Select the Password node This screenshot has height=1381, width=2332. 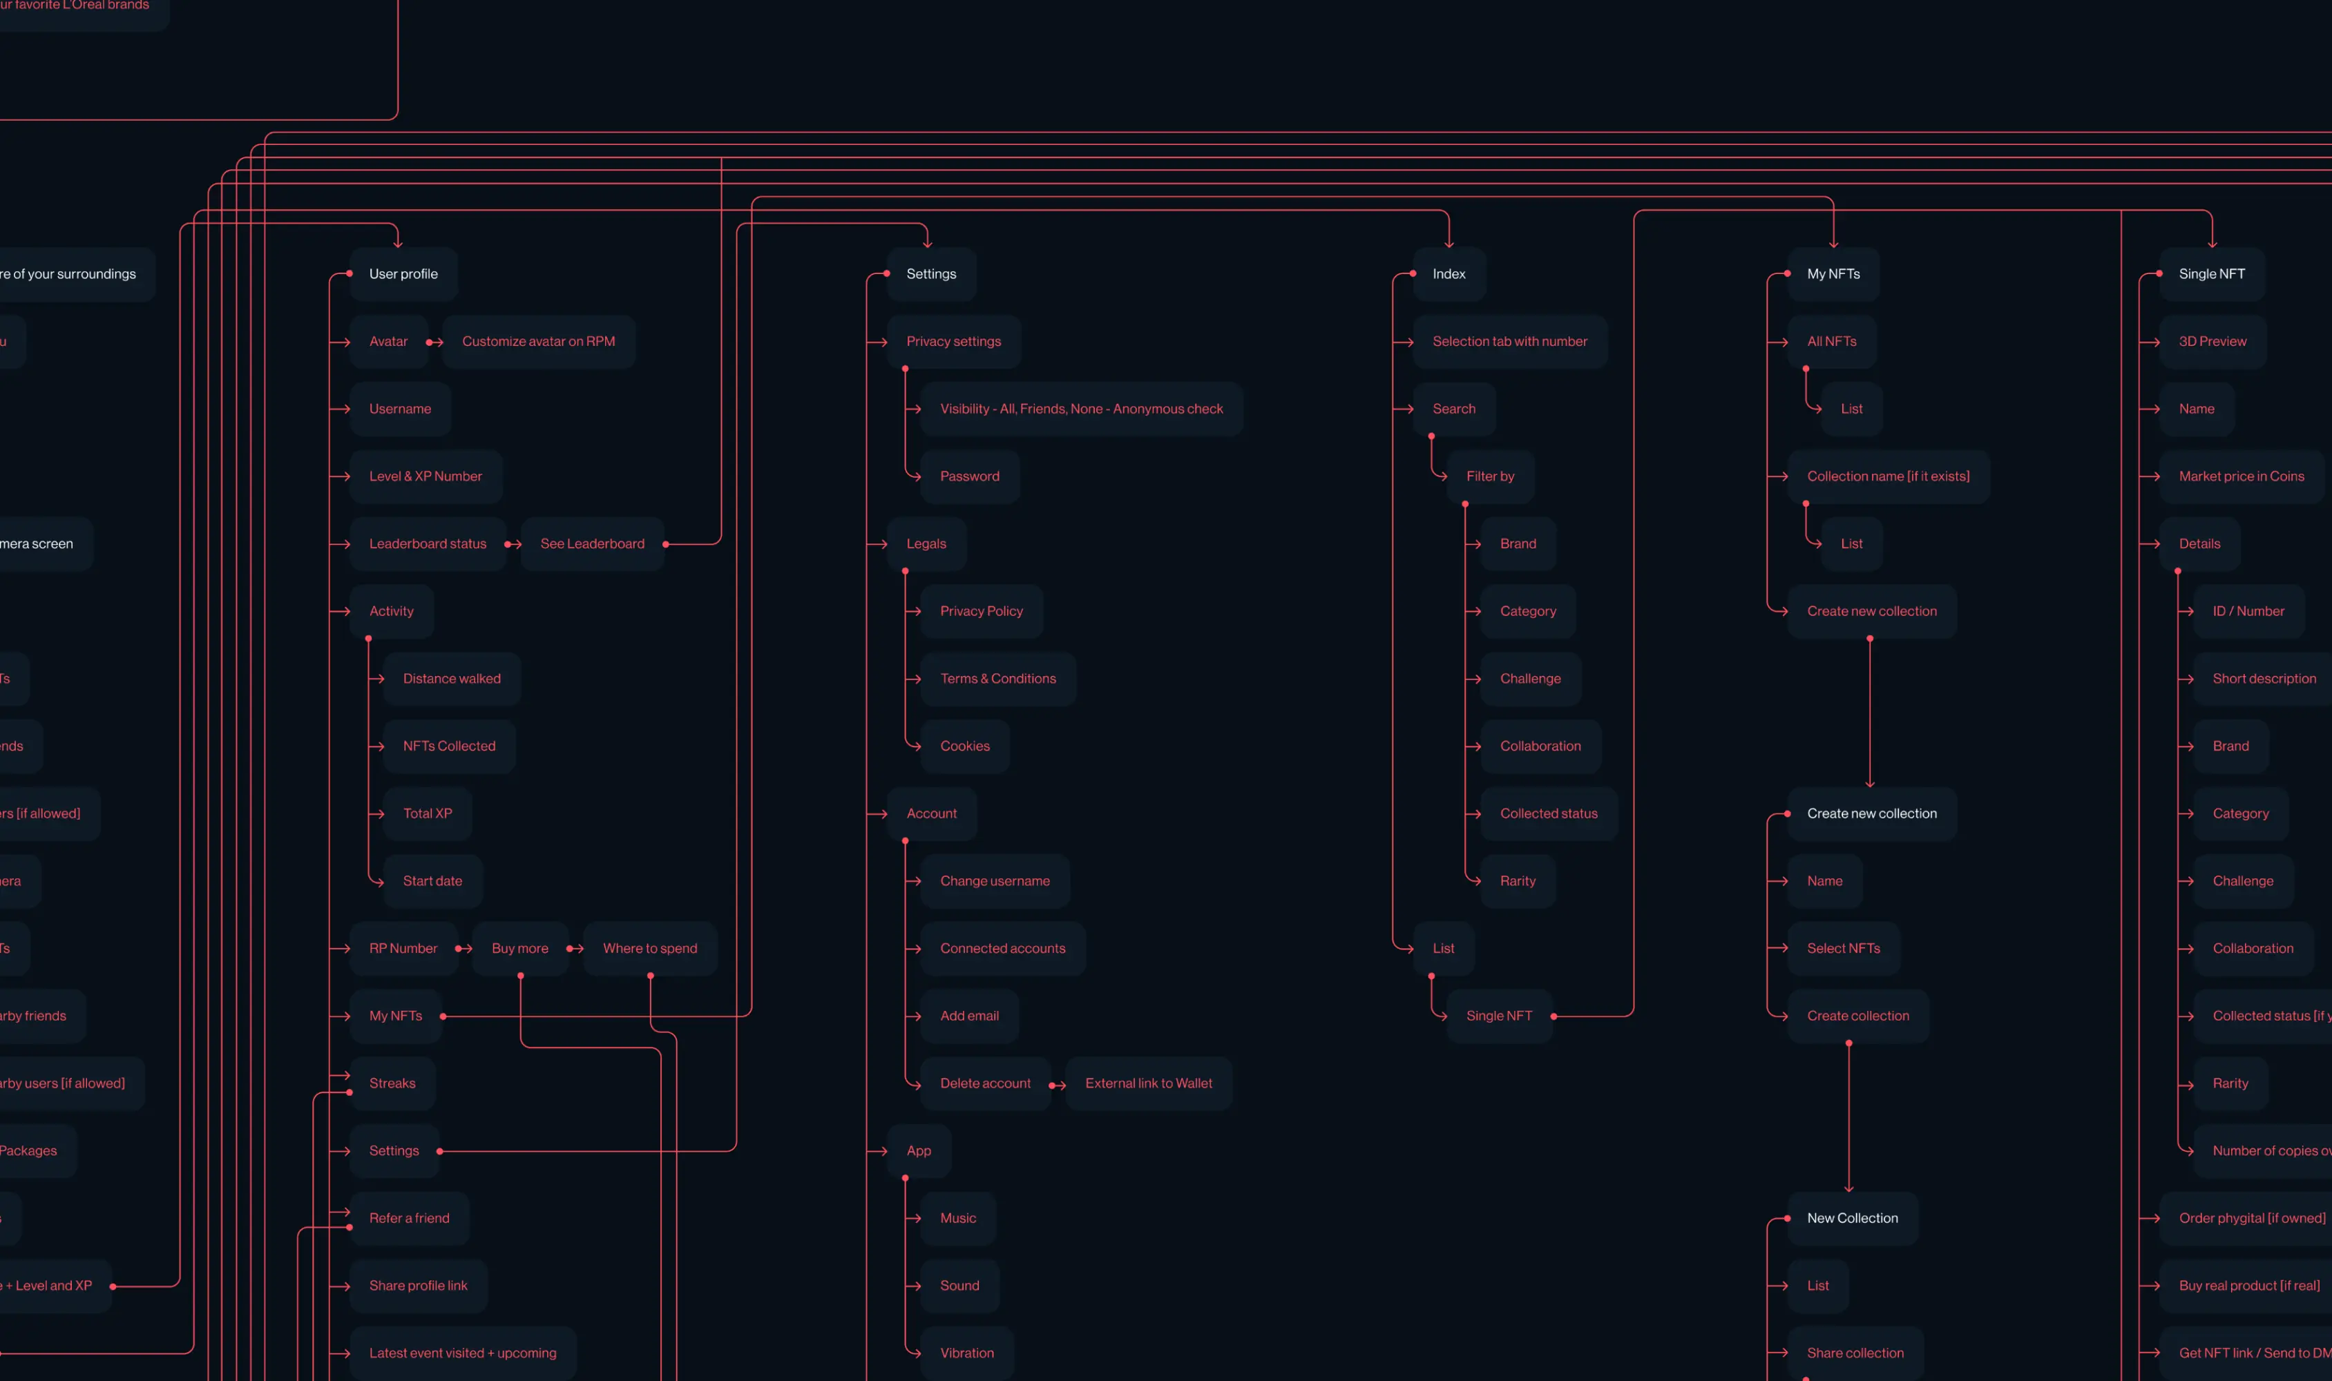click(969, 476)
